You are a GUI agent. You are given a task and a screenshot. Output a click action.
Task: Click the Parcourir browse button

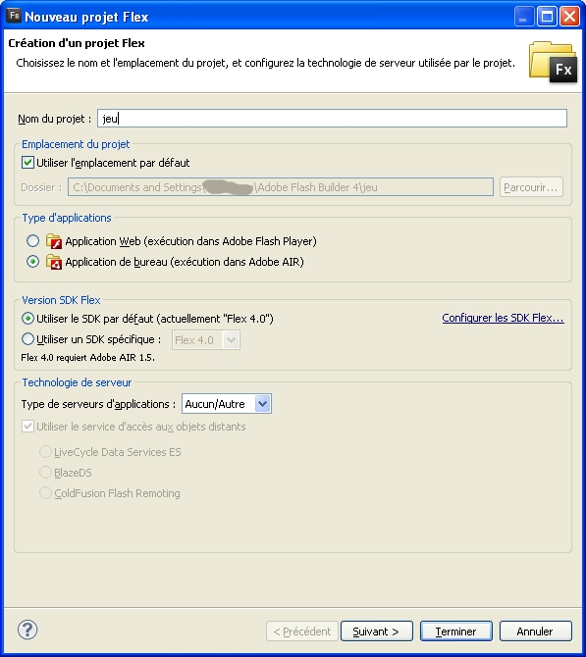coord(531,187)
